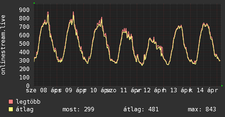The image size is (225, 117).
Task: Click the 'átlag: 481' statistic
Action: tap(141, 109)
